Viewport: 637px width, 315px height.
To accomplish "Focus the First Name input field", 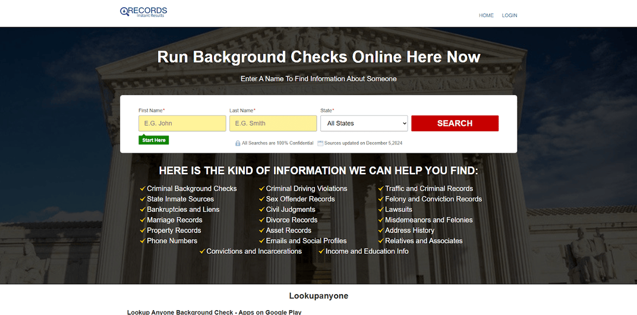I will [x=182, y=124].
